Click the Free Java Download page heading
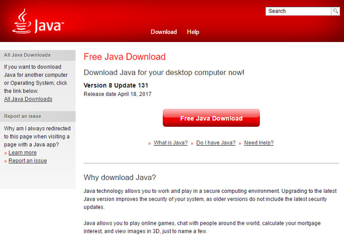Viewport: 344px width, 238px height. click(x=125, y=57)
